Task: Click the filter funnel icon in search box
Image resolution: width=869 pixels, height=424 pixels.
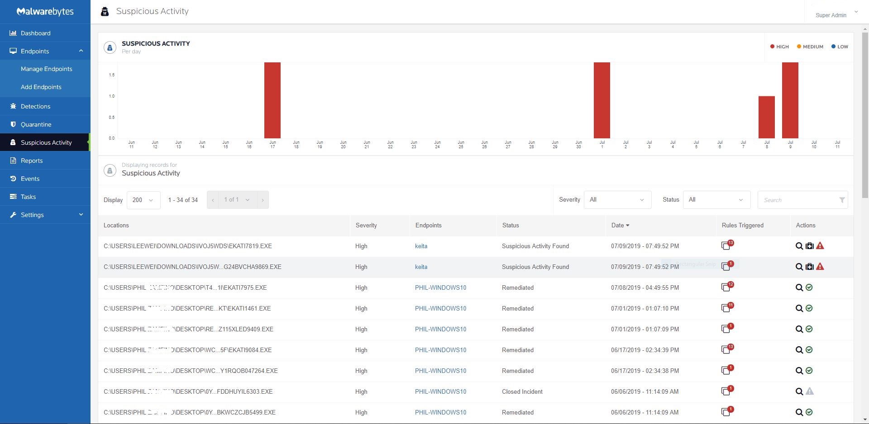Action: pyautogui.click(x=842, y=200)
